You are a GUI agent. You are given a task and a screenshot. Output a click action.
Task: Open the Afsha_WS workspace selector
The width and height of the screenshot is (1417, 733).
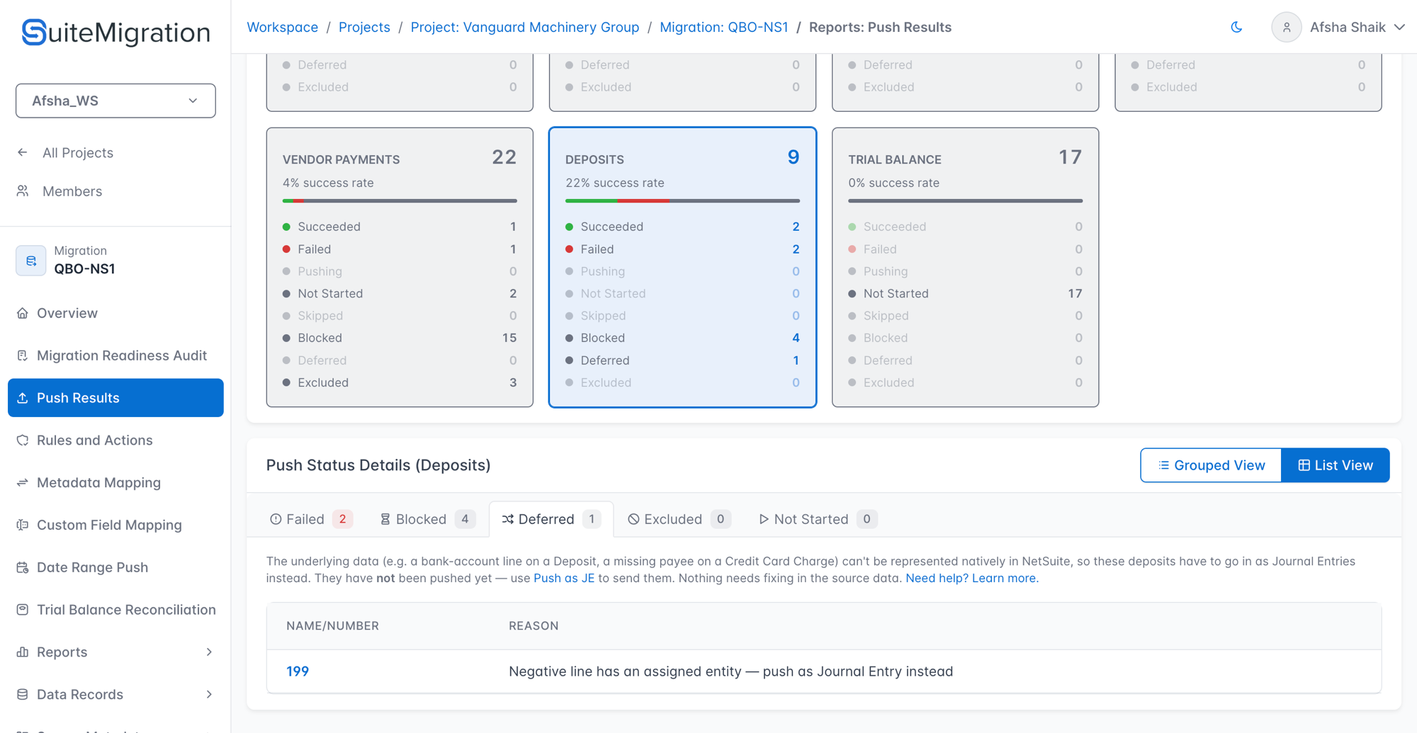pyautogui.click(x=115, y=101)
